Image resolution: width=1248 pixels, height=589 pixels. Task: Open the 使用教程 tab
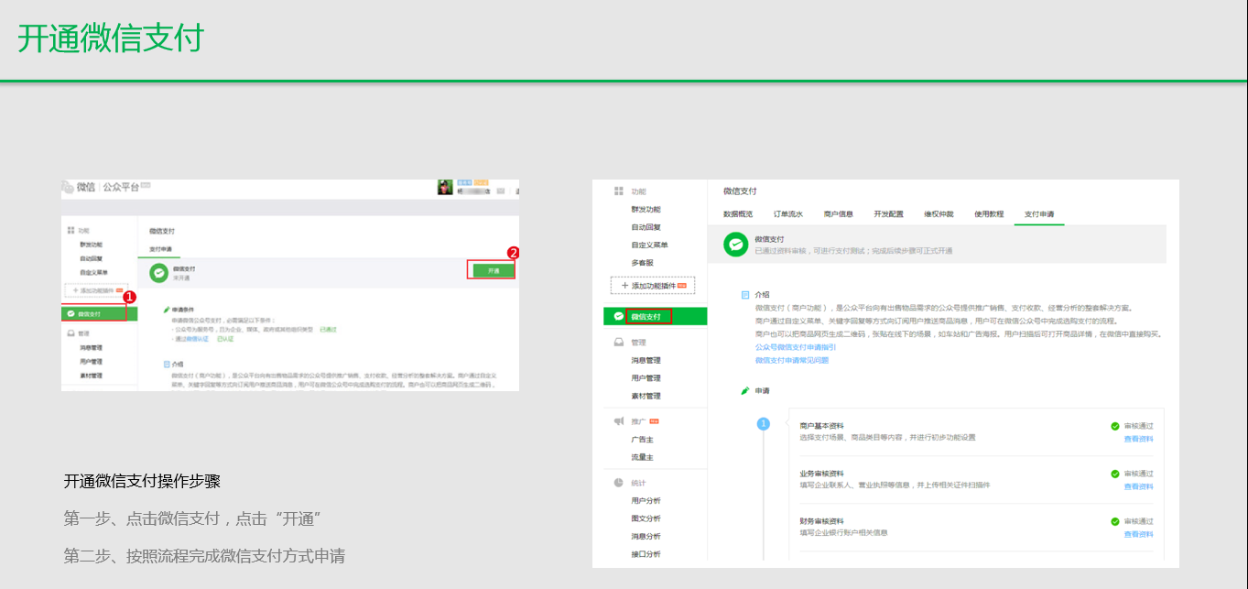pyautogui.click(x=989, y=214)
